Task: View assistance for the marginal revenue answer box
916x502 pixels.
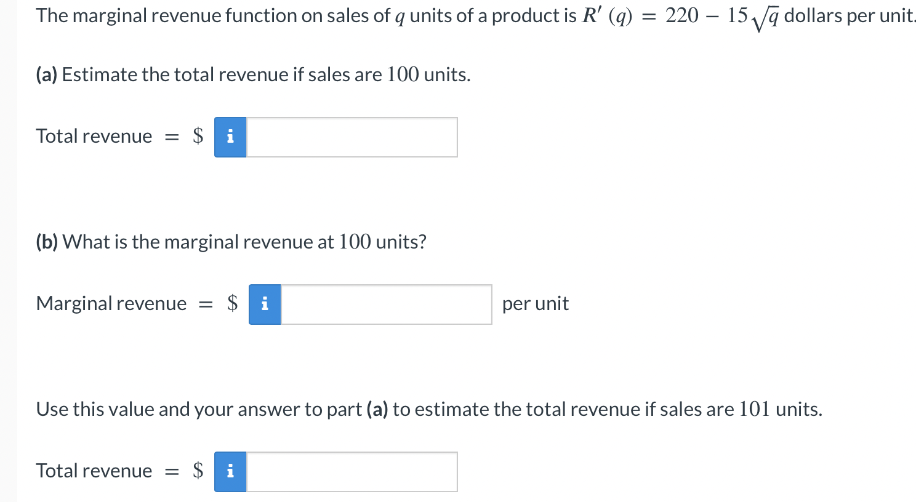Action: coord(264,304)
